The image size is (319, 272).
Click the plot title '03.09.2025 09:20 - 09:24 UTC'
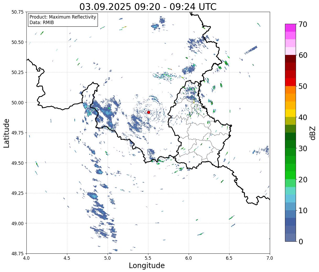coord(148,7)
